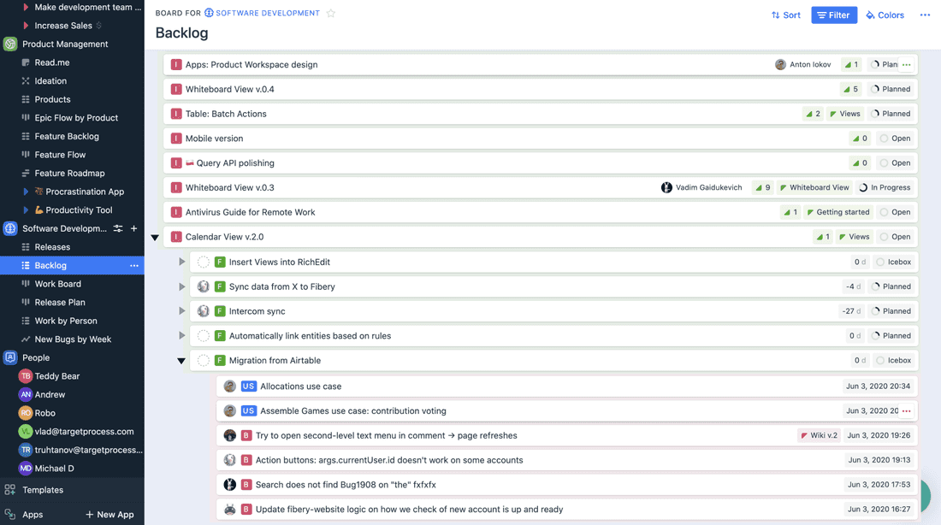This screenshot has width=941, height=525.
Task: Click the Product Management space icon
Action: point(10,44)
